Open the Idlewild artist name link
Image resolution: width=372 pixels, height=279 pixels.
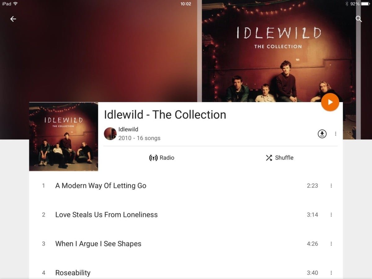tap(128, 129)
